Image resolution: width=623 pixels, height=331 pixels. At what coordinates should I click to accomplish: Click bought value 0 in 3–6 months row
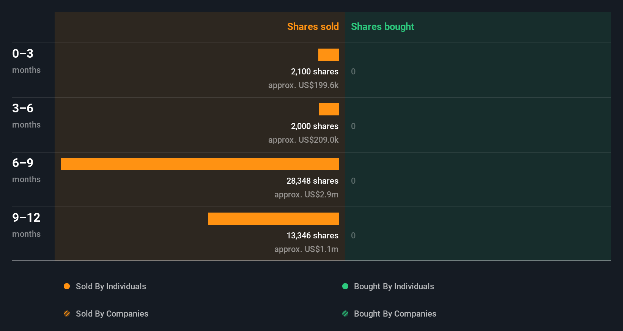pyautogui.click(x=353, y=126)
